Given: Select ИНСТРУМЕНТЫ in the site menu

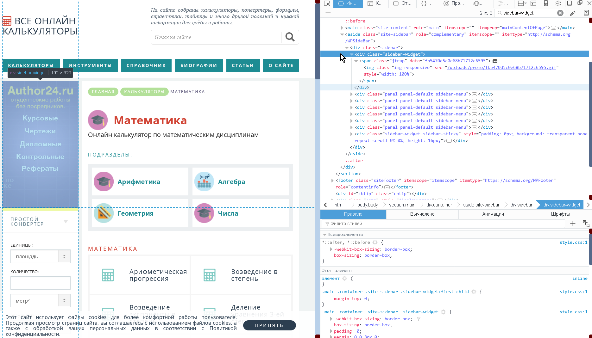Looking at the screenshot, I should click(90, 65).
